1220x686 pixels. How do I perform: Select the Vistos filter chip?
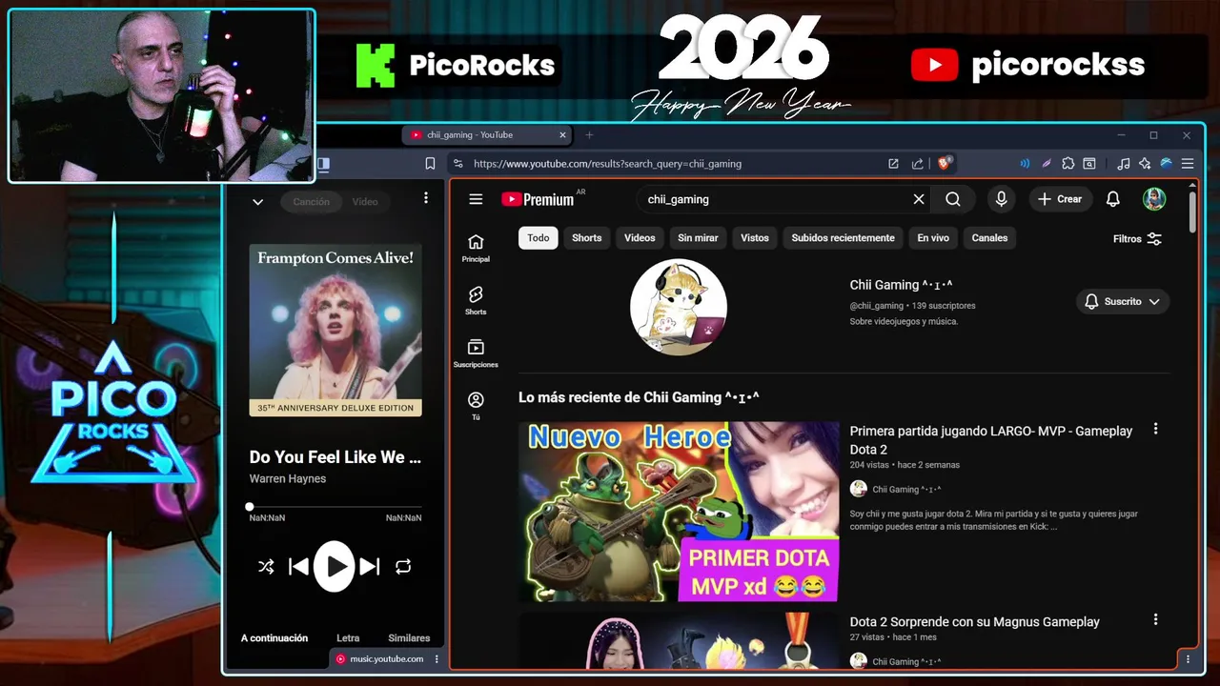pos(755,237)
